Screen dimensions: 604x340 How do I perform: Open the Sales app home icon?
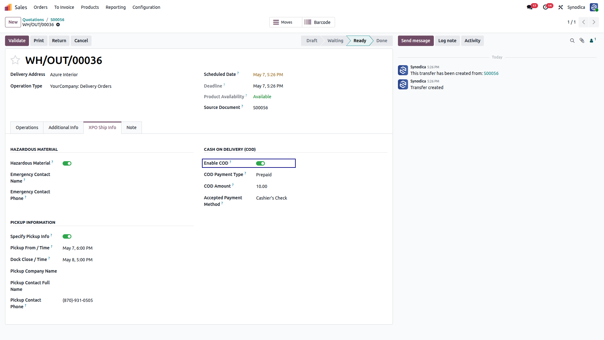coord(8,7)
